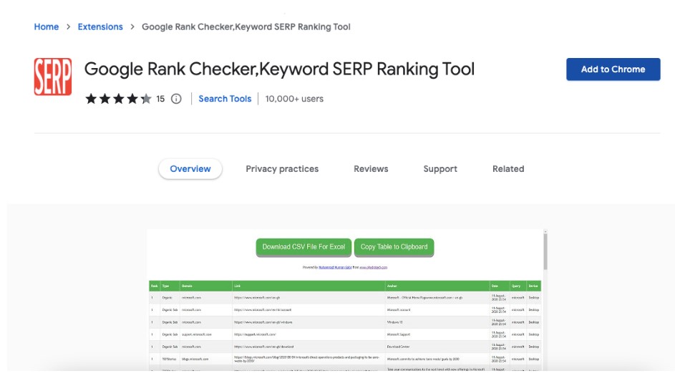View the Related tab
This screenshot has height=381, width=675.
[508, 169]
